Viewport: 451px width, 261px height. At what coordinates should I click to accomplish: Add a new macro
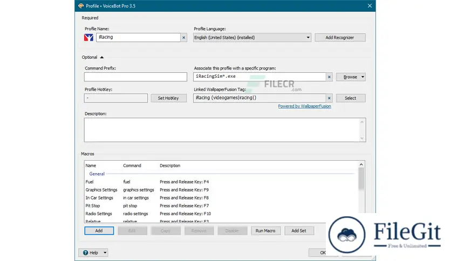(x=99, y=230)
